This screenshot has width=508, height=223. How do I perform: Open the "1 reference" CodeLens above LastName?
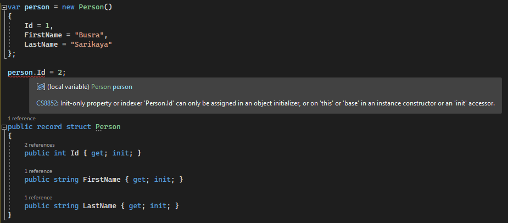(x=38, y=197)
